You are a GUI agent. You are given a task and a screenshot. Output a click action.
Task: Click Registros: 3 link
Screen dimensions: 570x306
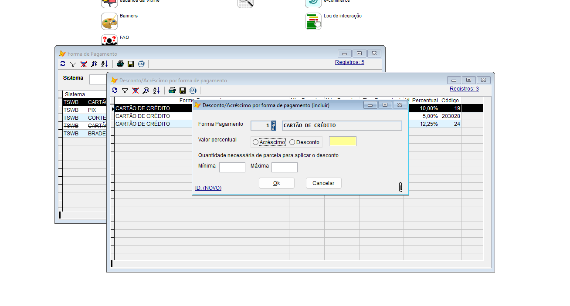(464, 89)
